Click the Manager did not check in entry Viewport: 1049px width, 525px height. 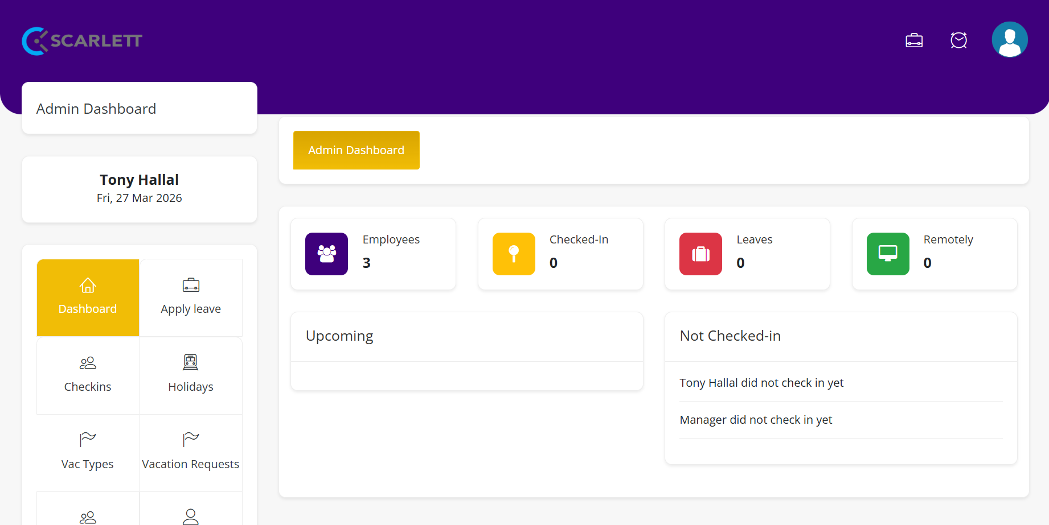click(x=756, y=420)
